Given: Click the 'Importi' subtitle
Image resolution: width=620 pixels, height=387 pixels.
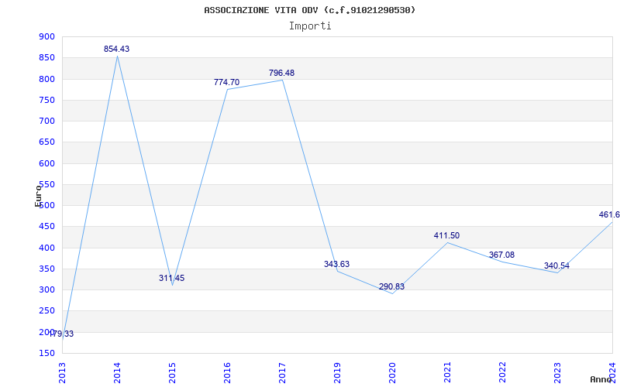Looking at the screenshot, I should pos(310,26).
